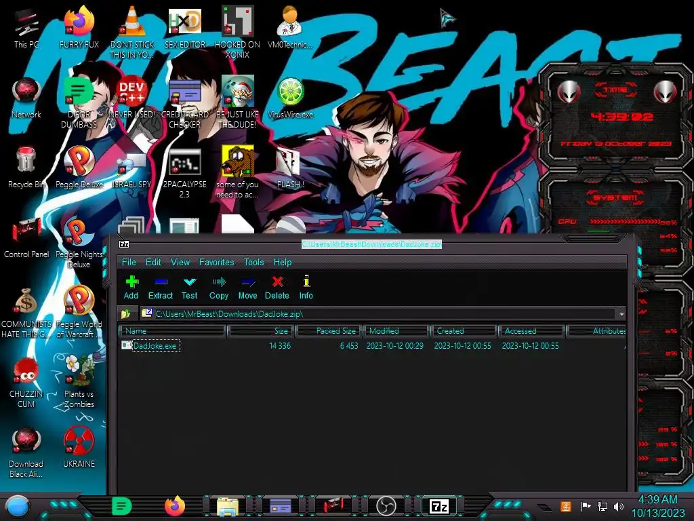Click the Attributes column header
Screen dimensions: 694x521
tap(596, 331)
